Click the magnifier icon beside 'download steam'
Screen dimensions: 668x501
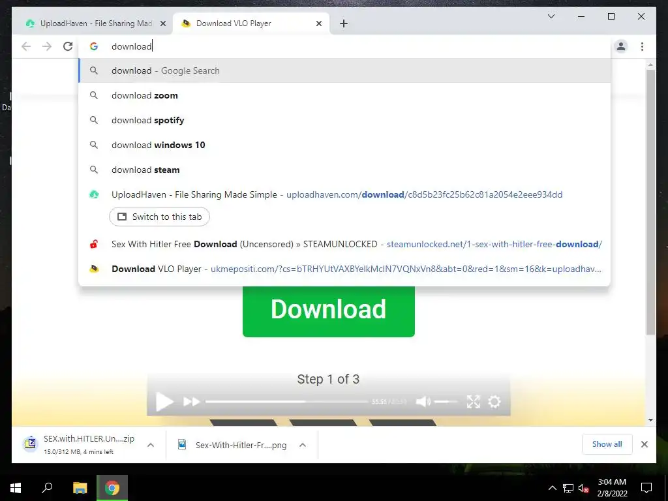pyautogui.click(x=94, y=170)
